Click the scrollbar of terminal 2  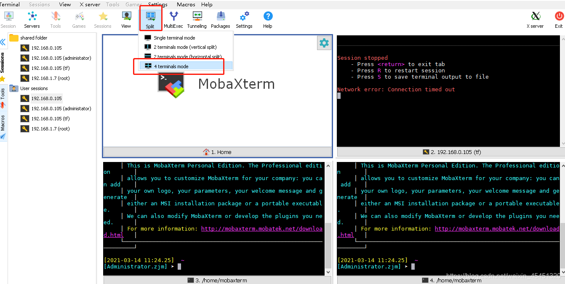pyautogui.click(x=562, y=91)
